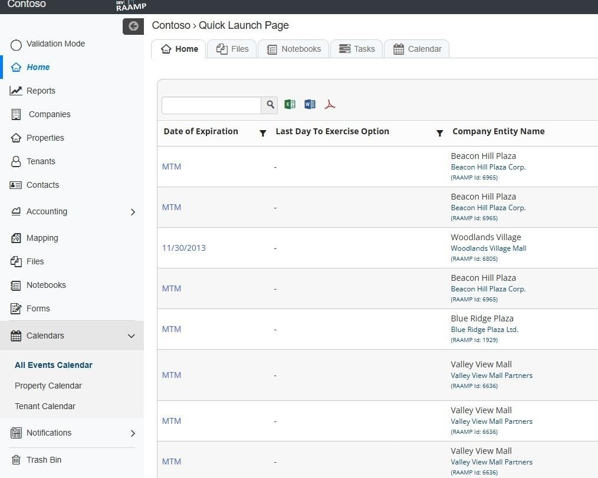The height and width of the screenshot is (478, 598).
Task: Click the grid search input field
Action: [x=211, y=105]
